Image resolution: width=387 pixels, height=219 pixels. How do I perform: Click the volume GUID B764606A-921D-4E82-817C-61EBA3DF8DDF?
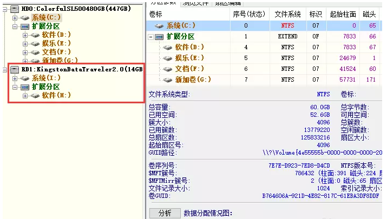[320, 196]
